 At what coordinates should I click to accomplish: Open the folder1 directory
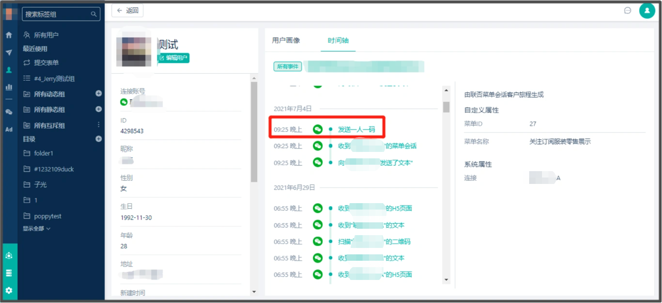(44, 153)
